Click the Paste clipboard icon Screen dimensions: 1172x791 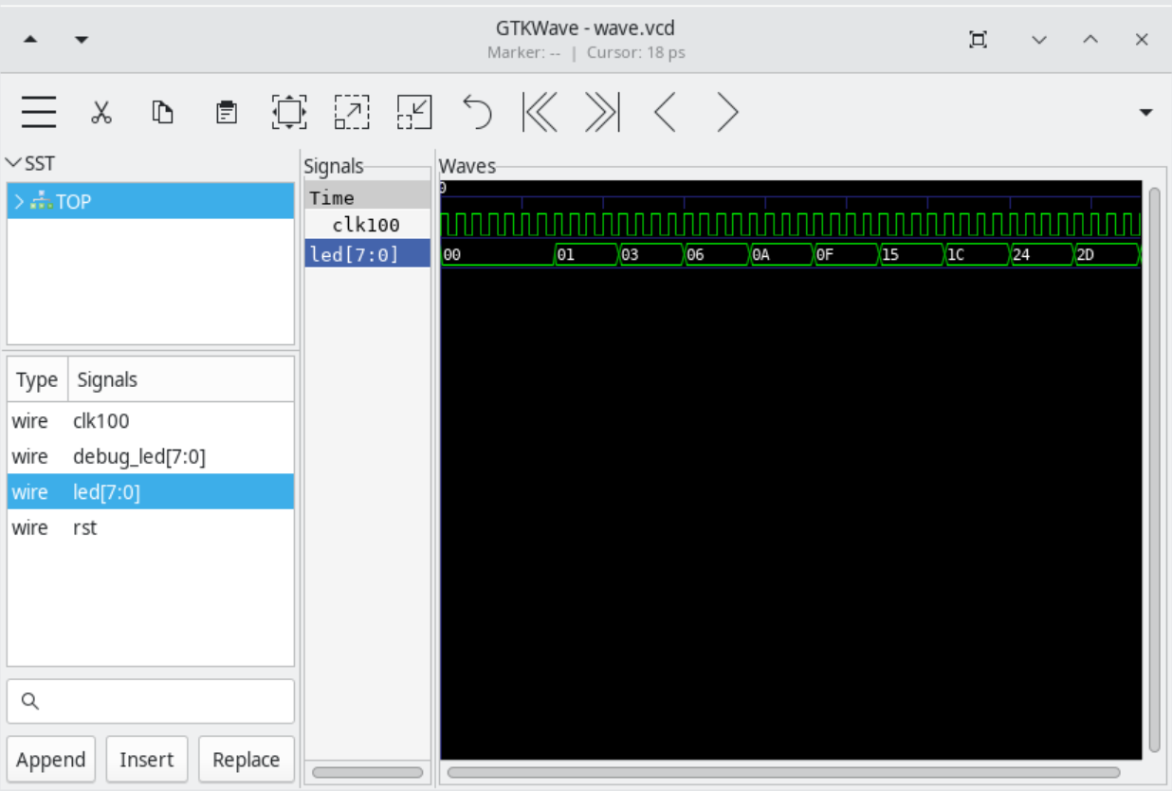(x=226, y=112)
